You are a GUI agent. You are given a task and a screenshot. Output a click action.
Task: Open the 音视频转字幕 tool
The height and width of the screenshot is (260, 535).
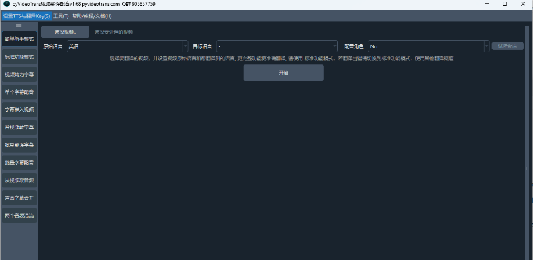click(19, 127)
